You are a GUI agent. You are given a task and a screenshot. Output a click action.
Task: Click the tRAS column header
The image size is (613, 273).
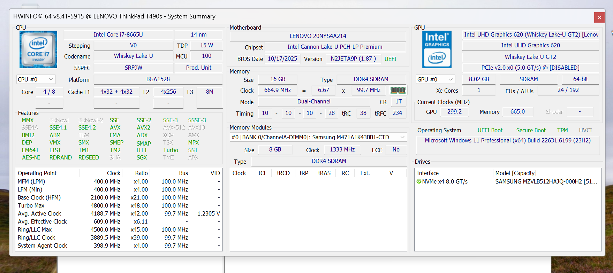324,173
